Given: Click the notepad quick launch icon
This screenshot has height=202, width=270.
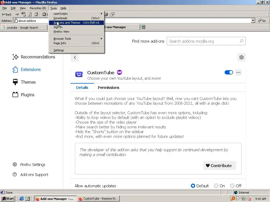Looking at the screenshot, I should pyautogui.click(x=27, y=199).
